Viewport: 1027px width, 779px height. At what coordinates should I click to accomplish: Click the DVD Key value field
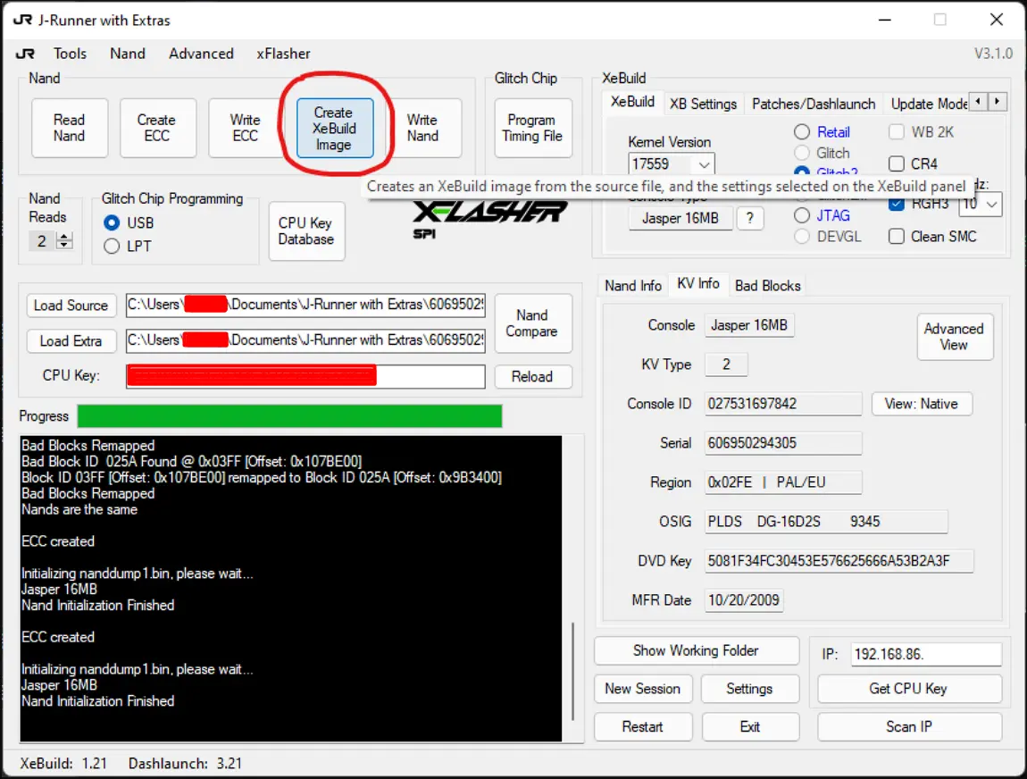point(839,561)
